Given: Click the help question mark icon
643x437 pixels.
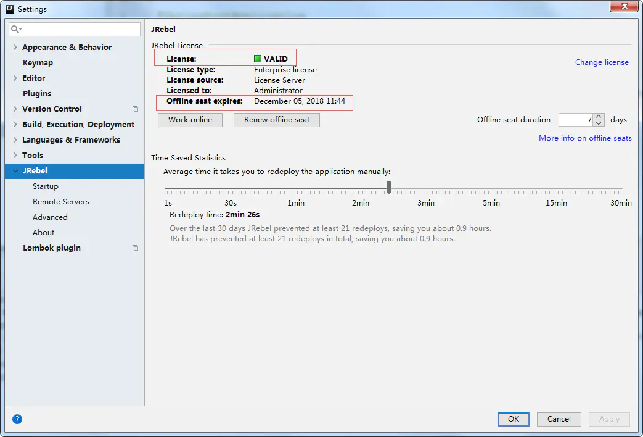Looking at the screenshot, I should (x=17, y=419).
